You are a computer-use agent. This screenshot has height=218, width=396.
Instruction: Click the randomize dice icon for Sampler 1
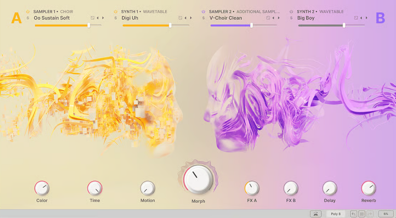pyautogui.click(x=92, y=18)
